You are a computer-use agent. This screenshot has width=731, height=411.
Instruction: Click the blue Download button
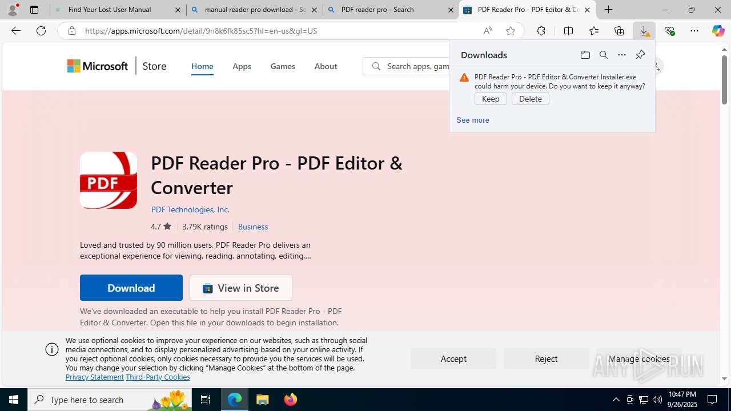point(131,288)
